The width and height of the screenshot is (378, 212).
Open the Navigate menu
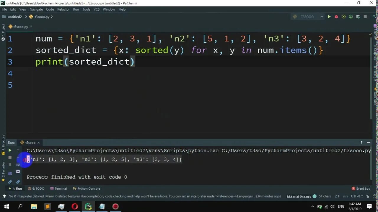click(36, 9)
